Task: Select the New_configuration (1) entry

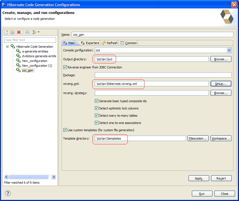Action: (37, 66)
